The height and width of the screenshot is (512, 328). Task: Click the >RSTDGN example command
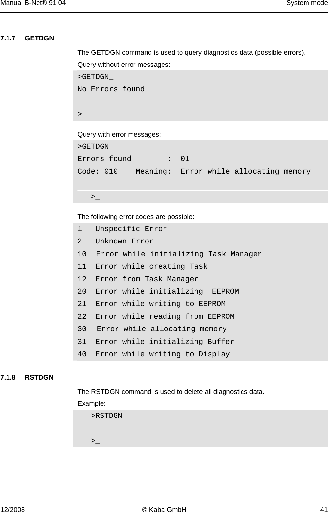[x=106, y=416]
